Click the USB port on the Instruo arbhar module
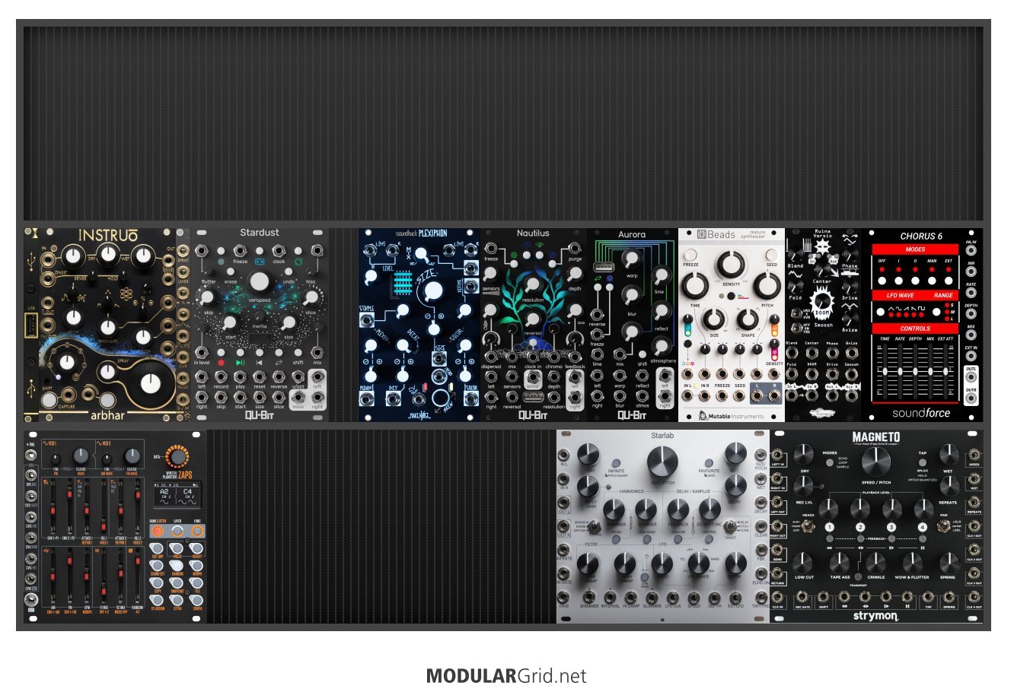Image resolution: width=1014 pixels, height=692 pixels. (x=30, y=328)
